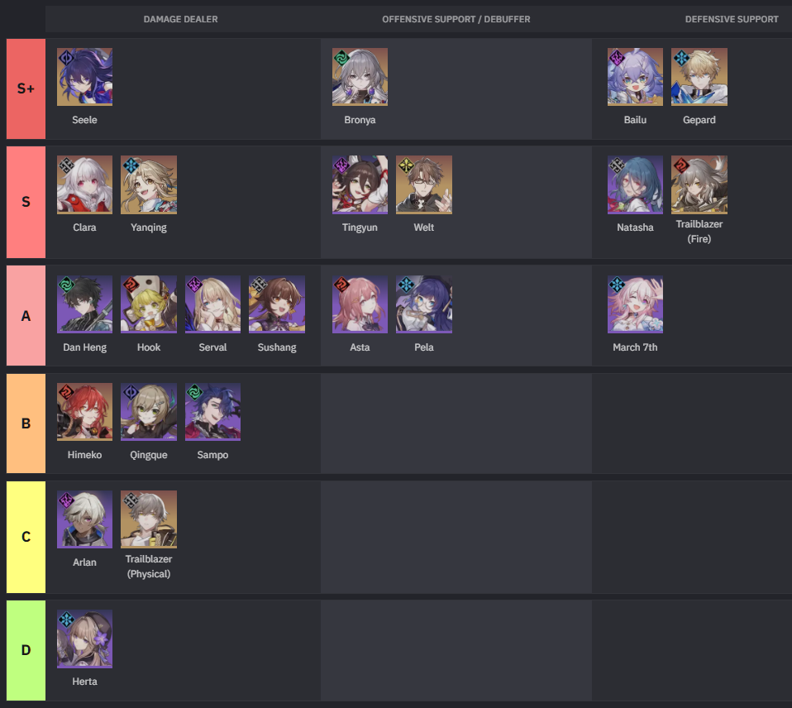
Task: Select Seele's character portrait
Action: (x=84, y=77)
